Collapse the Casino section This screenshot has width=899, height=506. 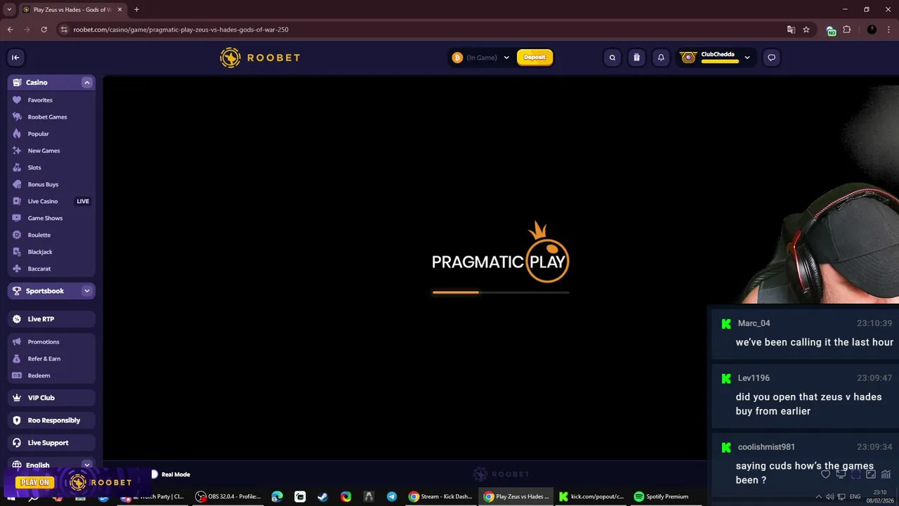point(87,82)
